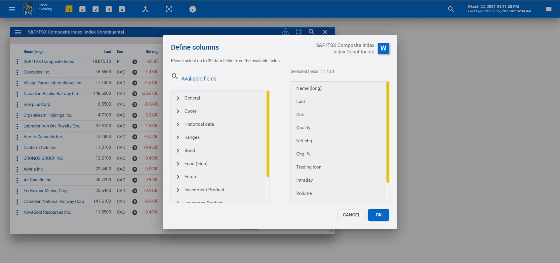The image size is (560, 263).
Task: Click the available fields list scrollbar
Action: pyautogui.click(x=268, y=134)
